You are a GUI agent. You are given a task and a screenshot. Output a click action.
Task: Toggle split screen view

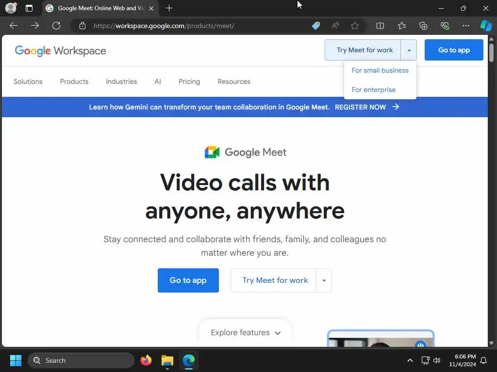pyautogui.click(x=380, y=26)
